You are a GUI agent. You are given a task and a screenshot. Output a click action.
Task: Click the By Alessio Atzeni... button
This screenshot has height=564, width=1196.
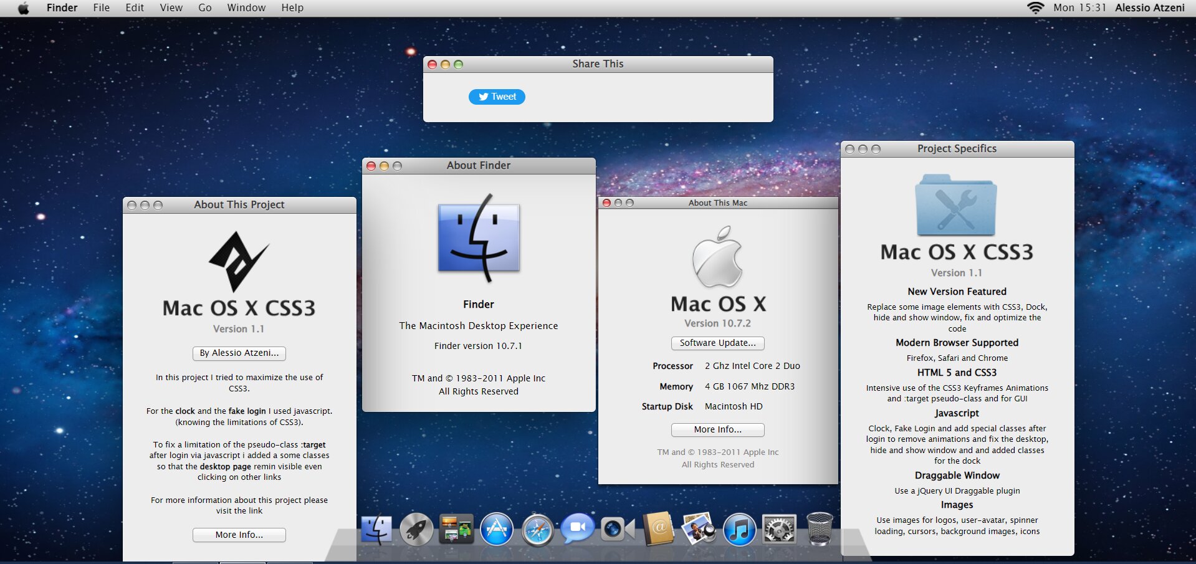[239, 353]
